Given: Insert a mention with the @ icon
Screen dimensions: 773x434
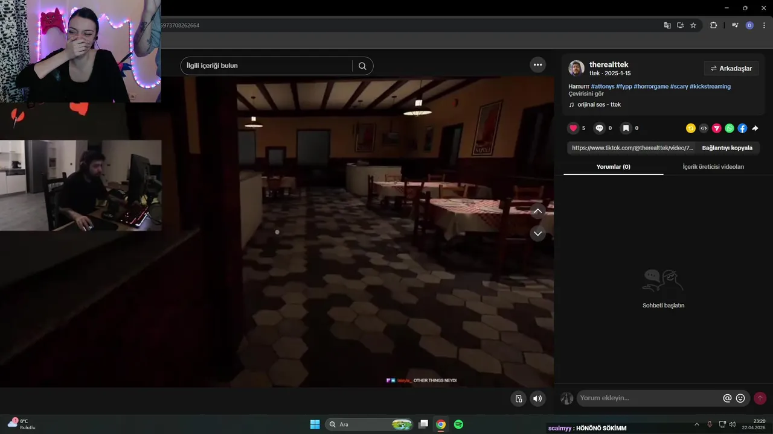Looking at the screenshot, I should [x=727, y=398].
